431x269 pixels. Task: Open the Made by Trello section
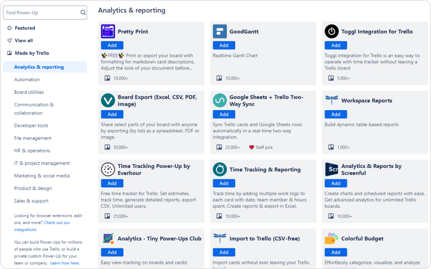[32, 53]
